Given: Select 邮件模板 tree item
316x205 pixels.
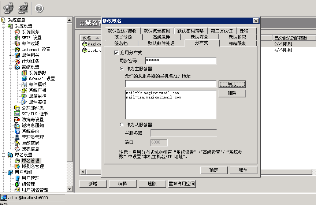Looking at the screenshot, I should click(37, 85).
